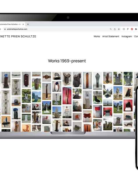
Task: Open the Extensions puzzle piece menu
Action: [136, 29]
